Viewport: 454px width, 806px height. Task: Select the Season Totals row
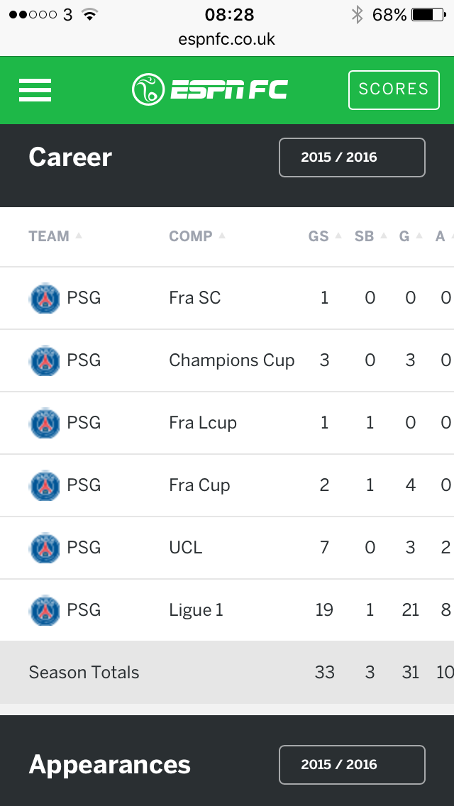tap(227, 673)
